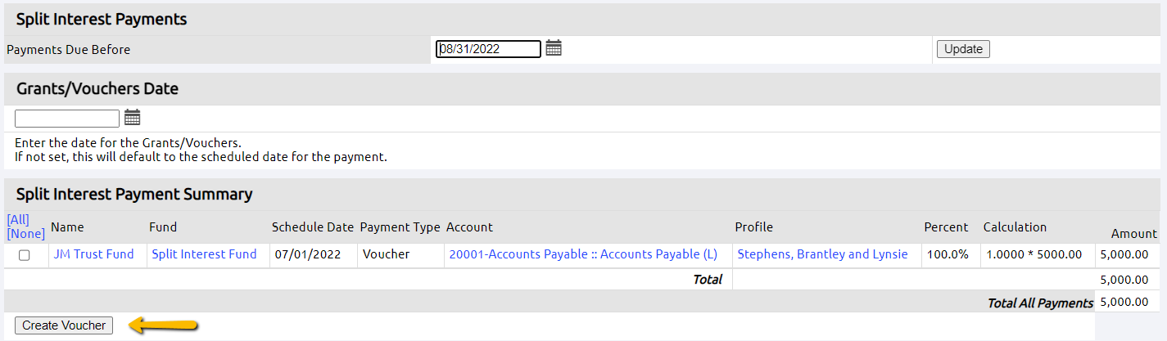Select all payments via [All] link
Screen dimensions: 1167x341
pos(18,219)
